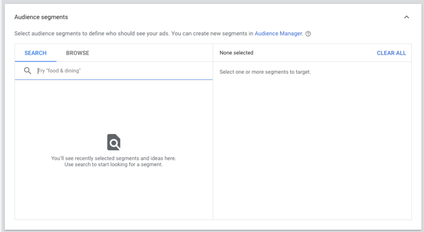Collapse the Audience segments section chevron
Screen dimensions: 424x232
click(x=406, y=17)
